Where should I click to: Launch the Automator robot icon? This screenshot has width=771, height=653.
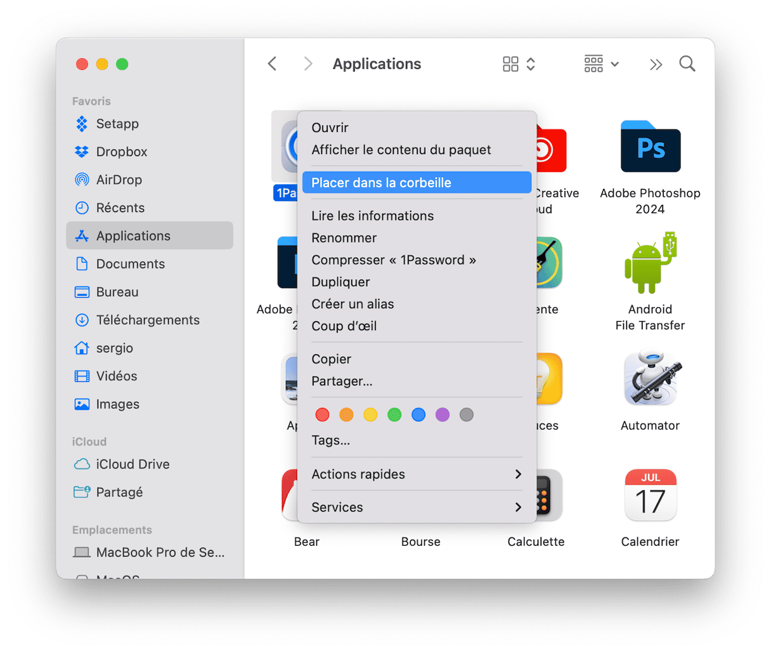(650, 379)
